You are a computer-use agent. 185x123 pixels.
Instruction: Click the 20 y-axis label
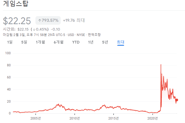(9, 102)
